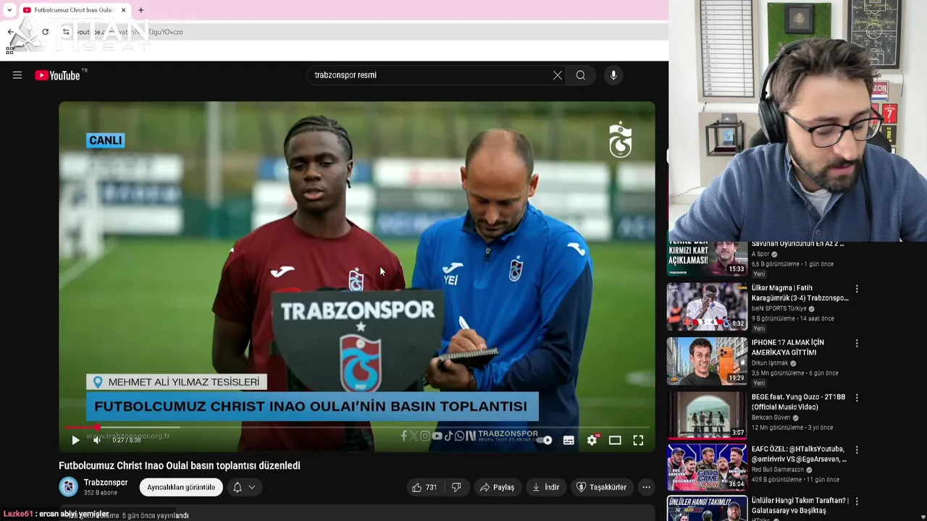Dislike the video with thumbs down
Viewport: 927px width, 521px height.
[456, 488]
